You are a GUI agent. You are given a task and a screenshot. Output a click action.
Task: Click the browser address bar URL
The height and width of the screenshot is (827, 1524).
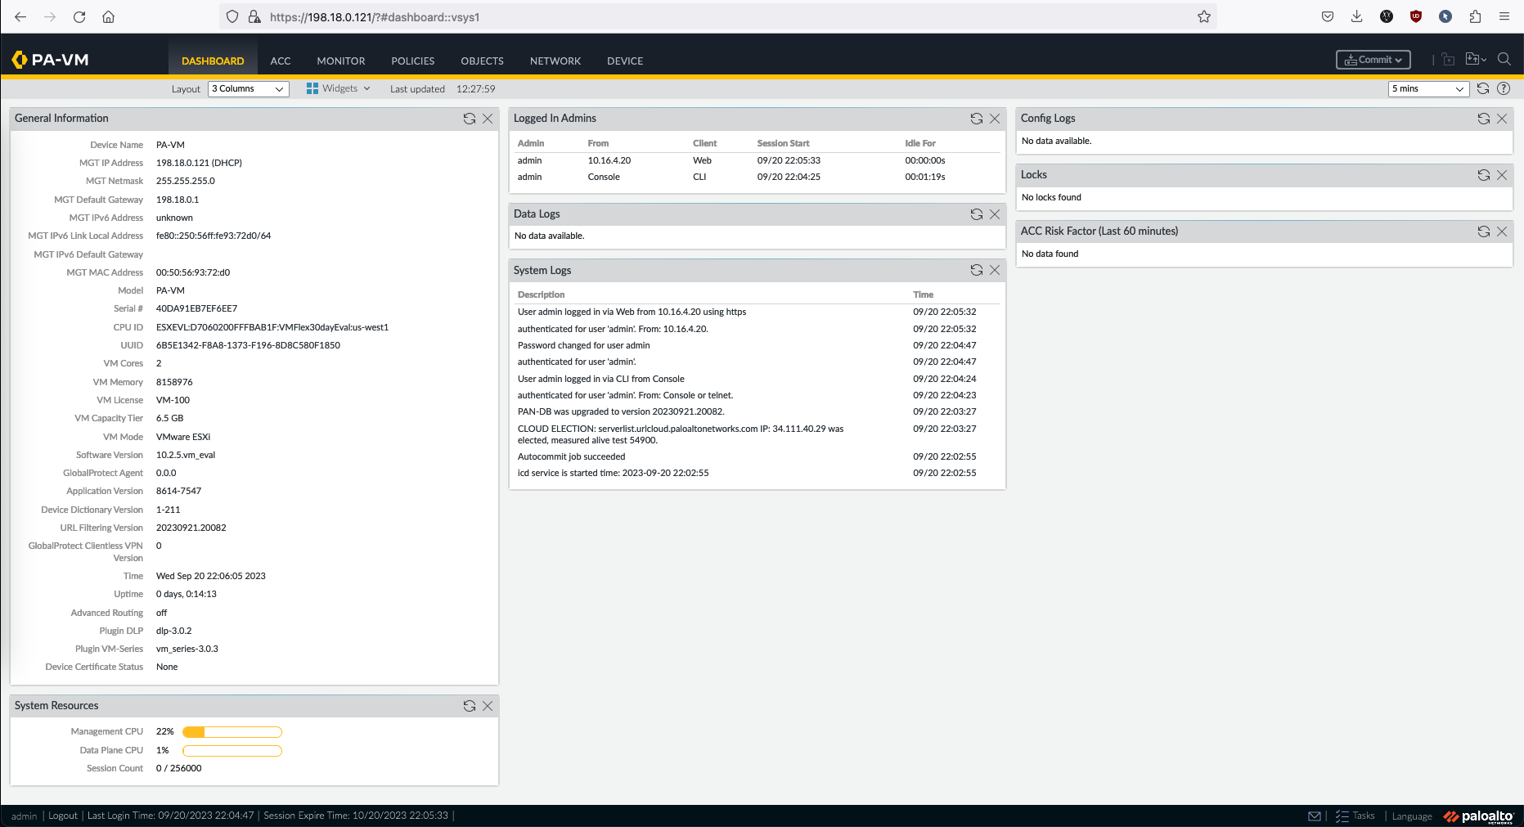click(375, 17)
